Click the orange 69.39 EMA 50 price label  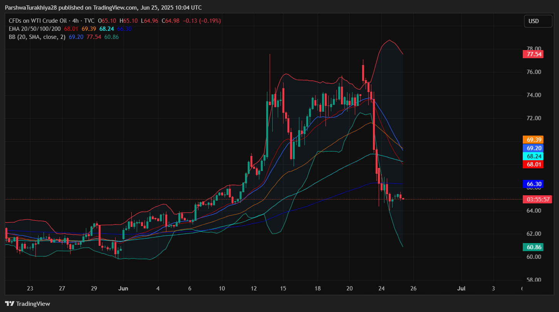coord(533,139)
